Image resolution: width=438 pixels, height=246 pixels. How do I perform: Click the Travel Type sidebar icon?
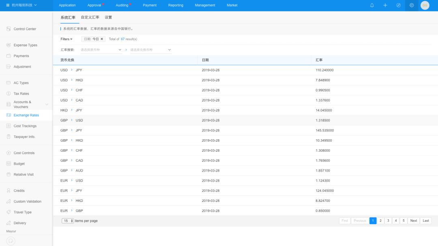click(9, 212)
